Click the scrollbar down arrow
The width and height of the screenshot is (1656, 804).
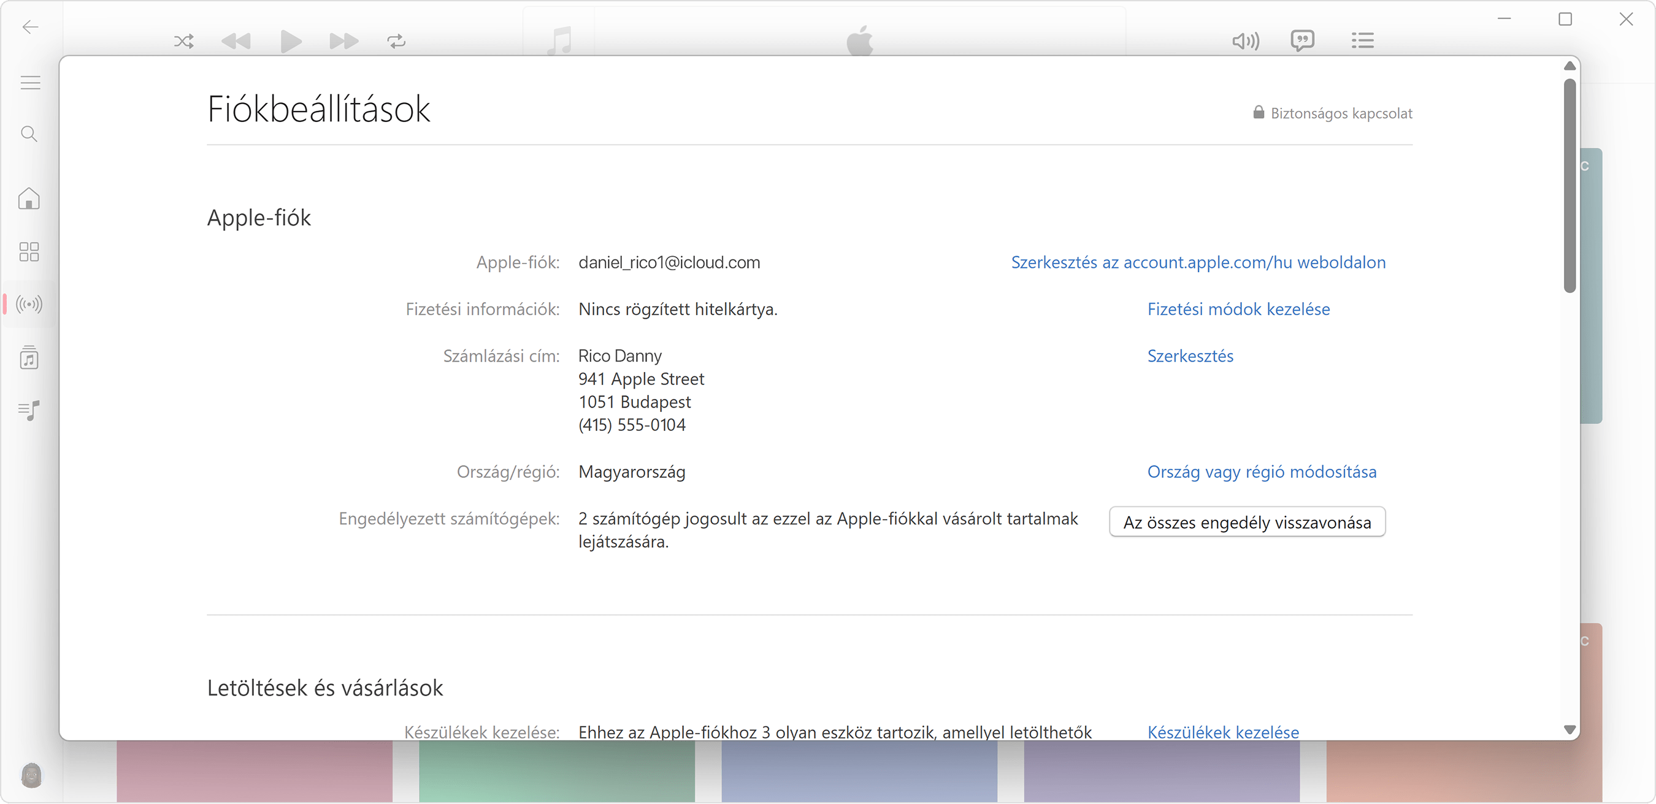[x=1570, y=730]
